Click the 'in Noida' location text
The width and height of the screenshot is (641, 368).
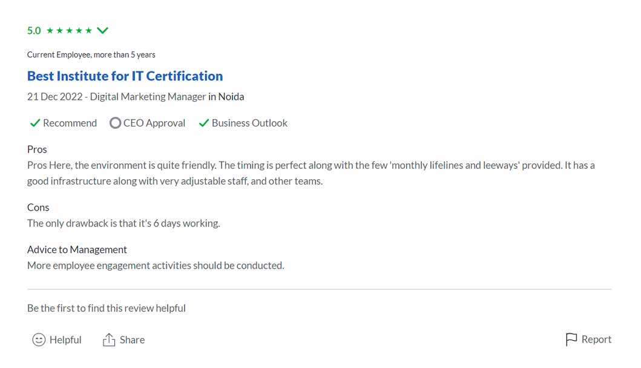tap(226, 97)
